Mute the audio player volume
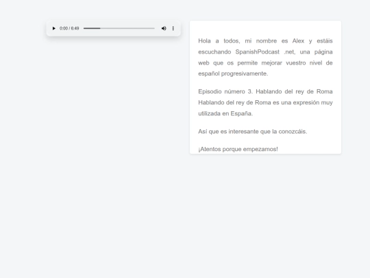Screen dimensions: 370x278 [164, 28]
